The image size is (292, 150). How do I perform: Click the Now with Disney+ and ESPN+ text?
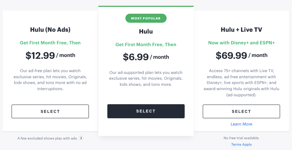(x=241, y=43)
